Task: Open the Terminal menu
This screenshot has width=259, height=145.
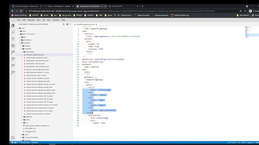Action: 56,20
